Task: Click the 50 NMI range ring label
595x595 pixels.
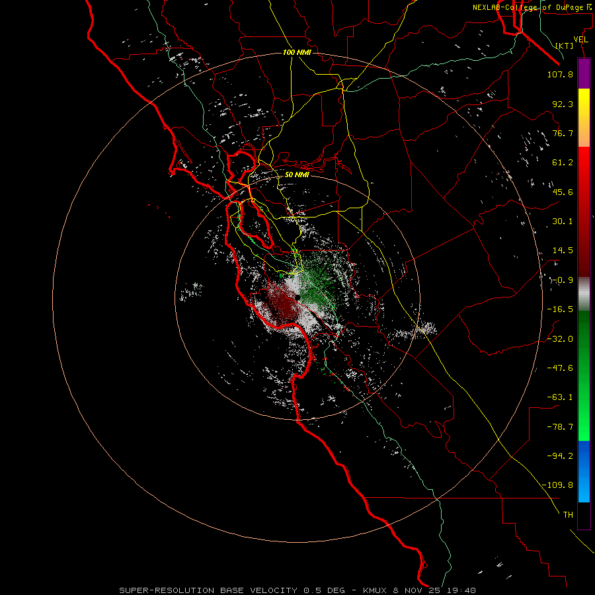Action: pos(297,175)
